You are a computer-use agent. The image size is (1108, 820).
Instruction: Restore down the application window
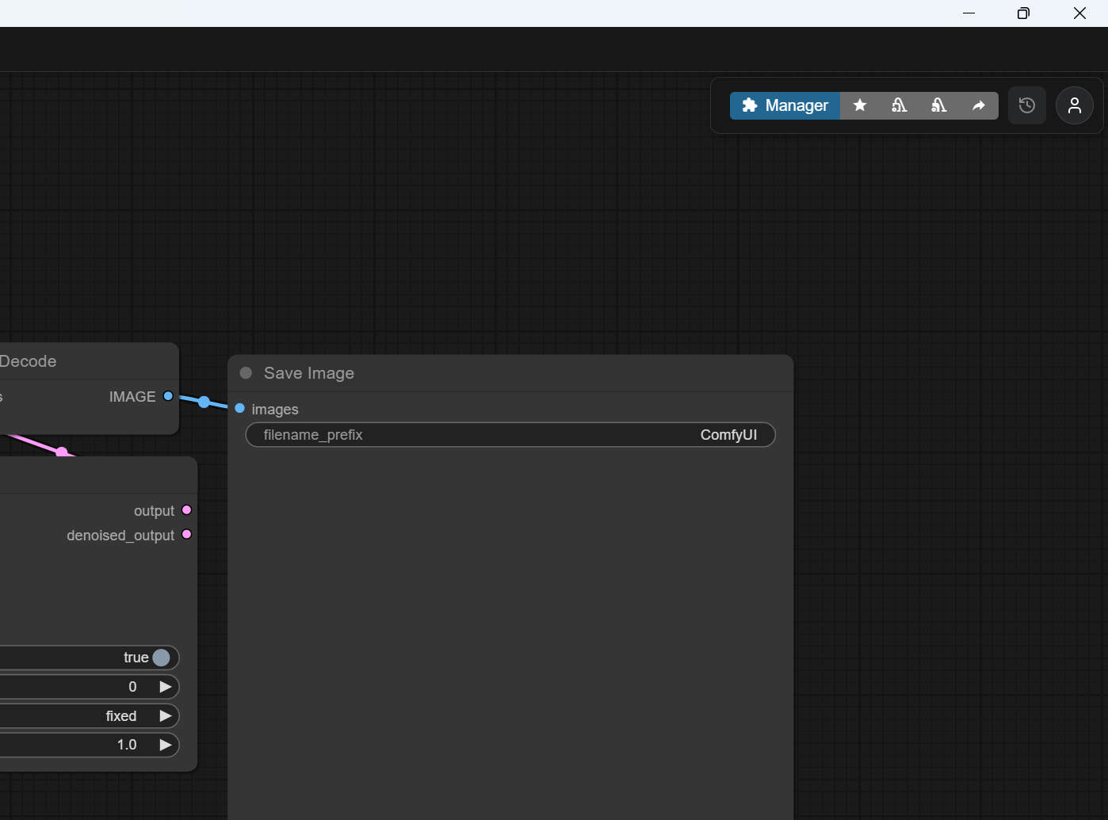click(x=1023, y=13)
